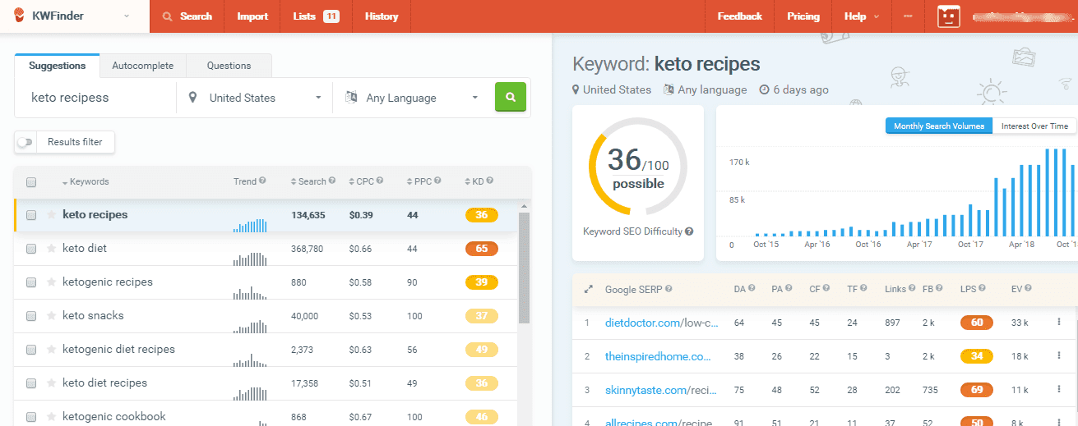Open more options for dietdoctor.com row
The height and width of the screenshot is (426, 1078).
click(x=1058, y=323)
